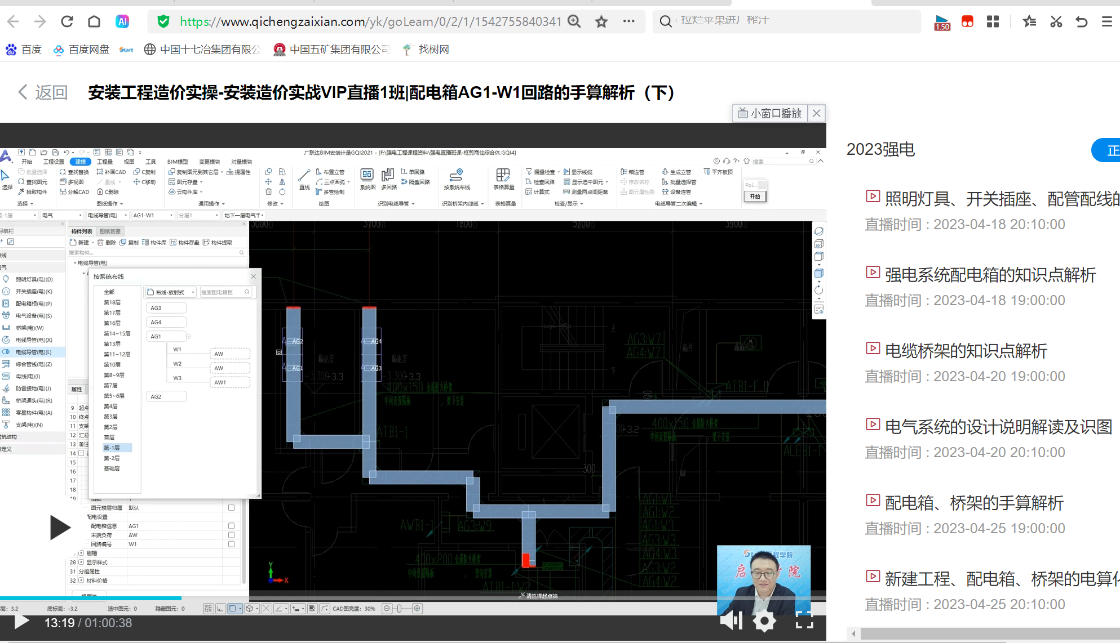
Task: Open the 工程量 ribbon tab
Action: point(105,162)
